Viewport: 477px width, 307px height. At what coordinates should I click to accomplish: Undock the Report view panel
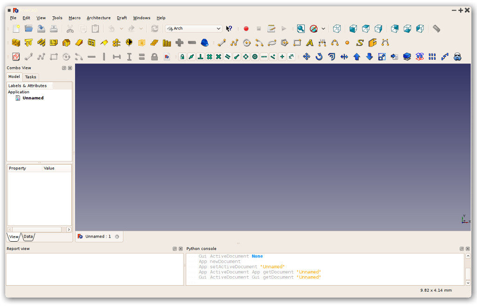click(x=175, y=249)
